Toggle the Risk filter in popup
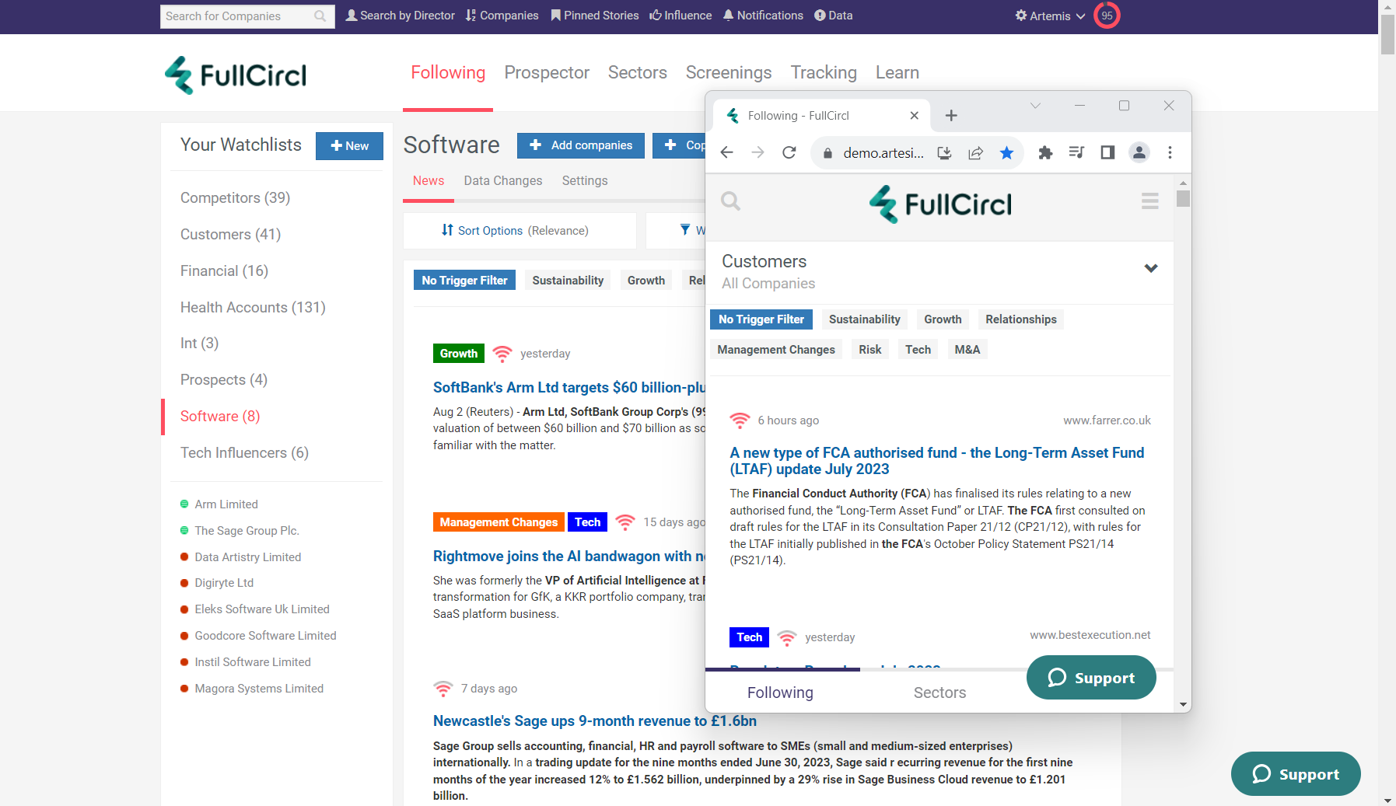 point(869,350)
